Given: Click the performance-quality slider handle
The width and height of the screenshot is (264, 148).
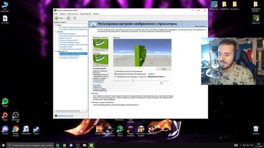Looking at the screenshot, I should pyautogui.click(x=133, y=81).
